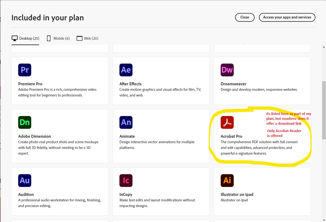Click the web browser icon in tabs
The width and height of the screenshot is (326, 222).
pos(79,38)
